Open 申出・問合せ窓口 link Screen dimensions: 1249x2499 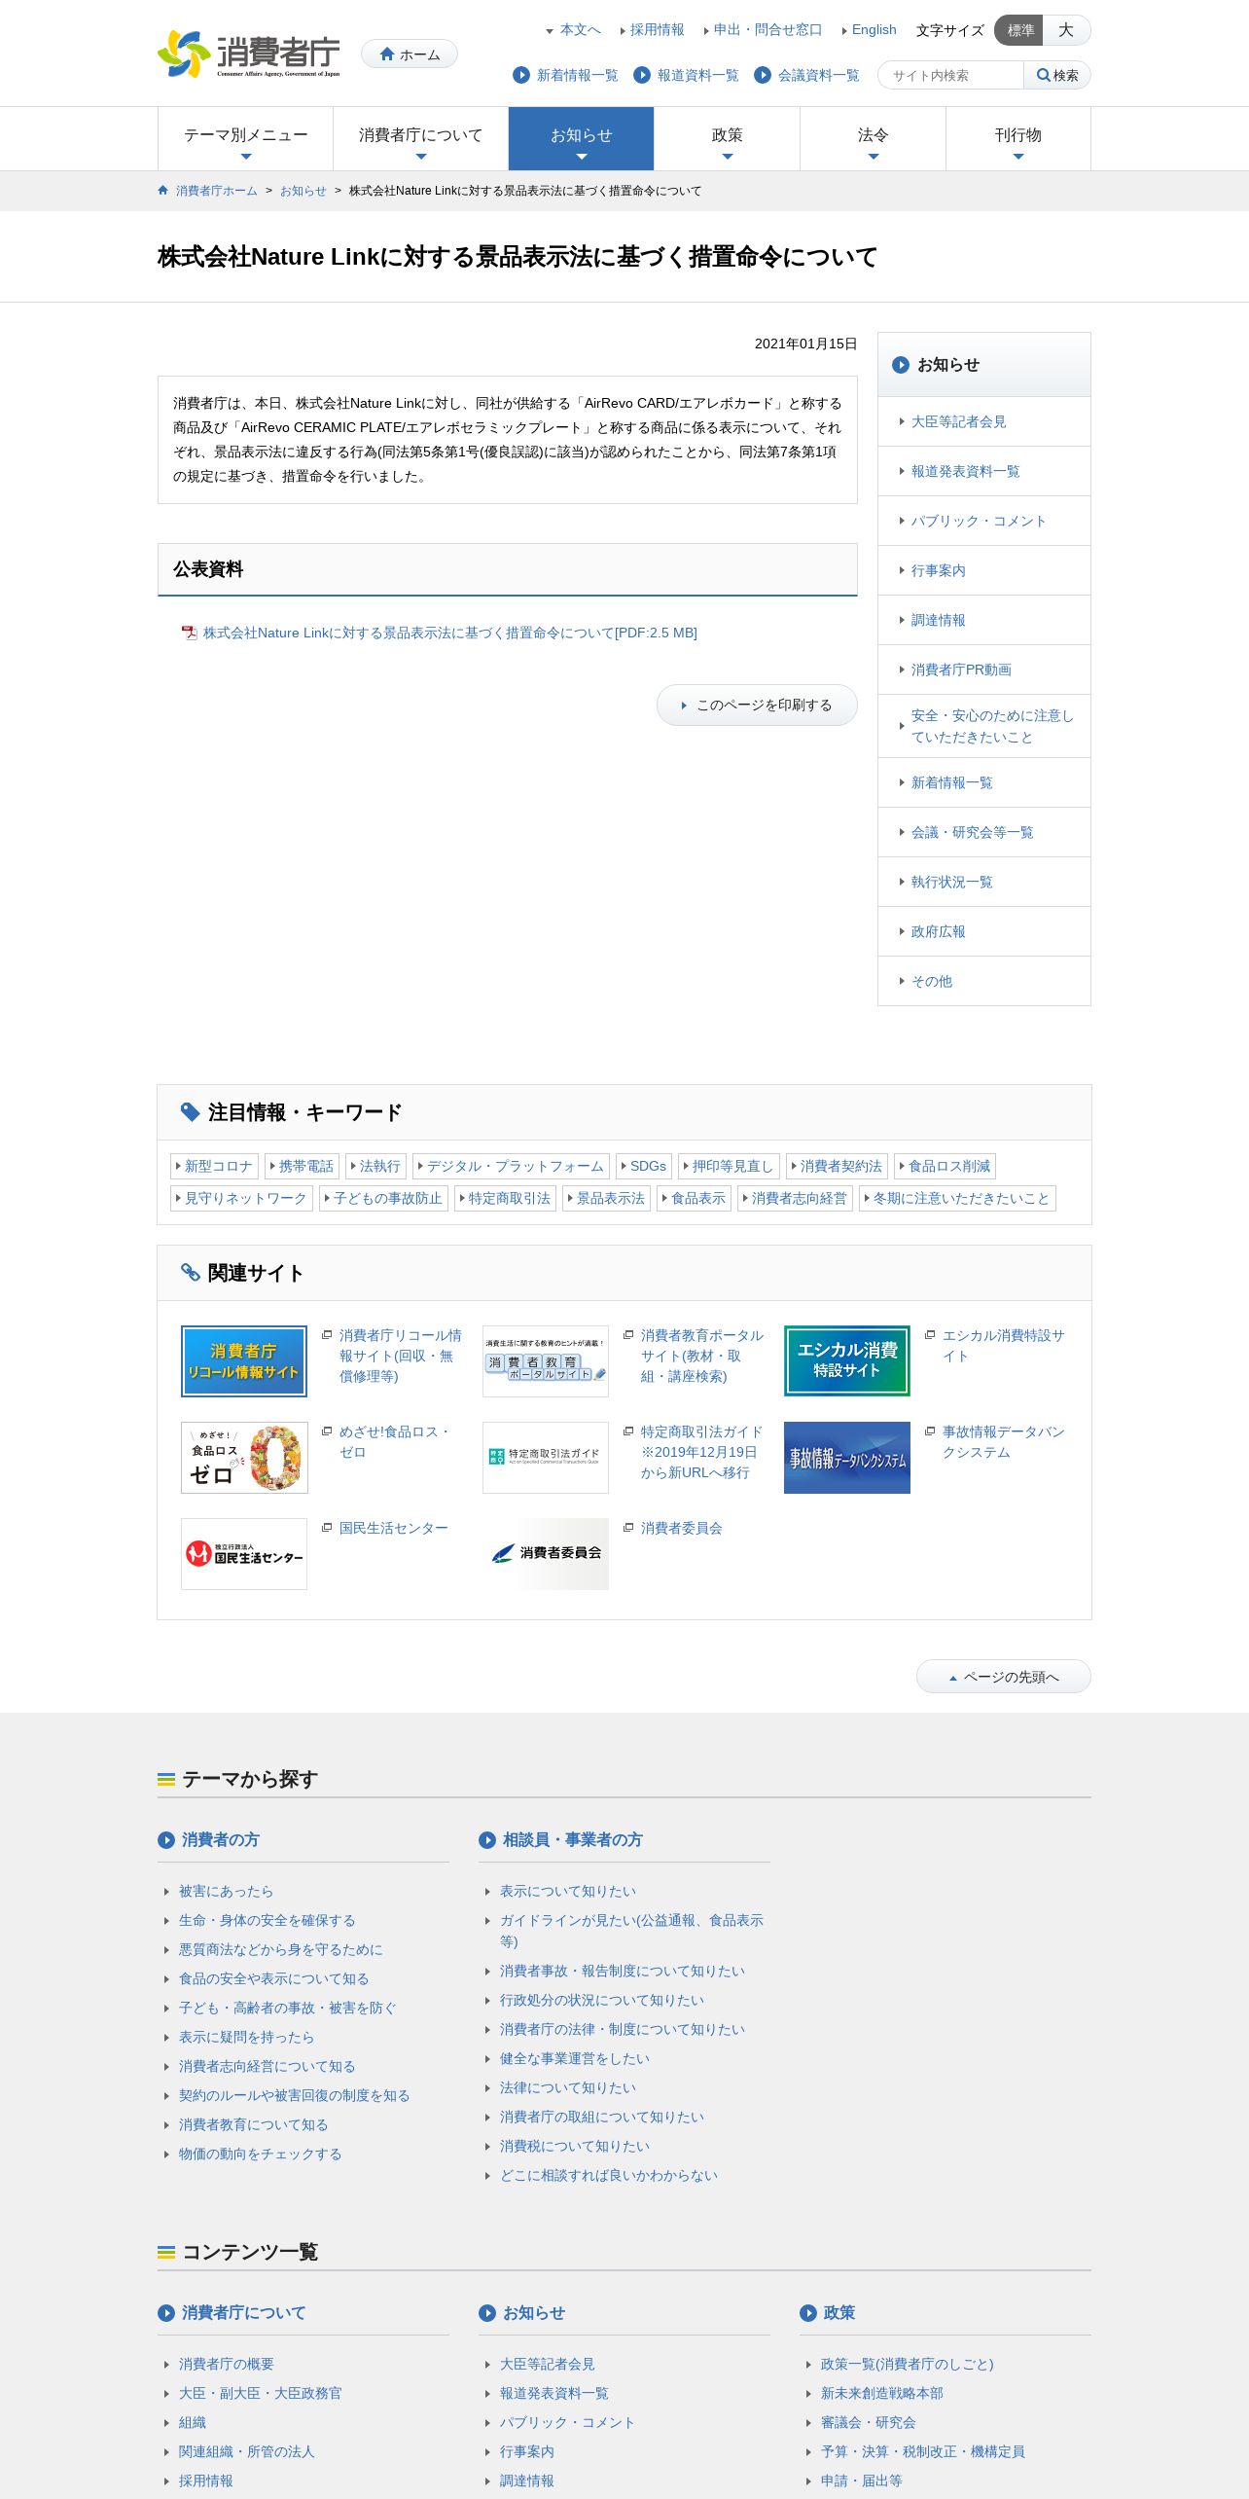767,30
